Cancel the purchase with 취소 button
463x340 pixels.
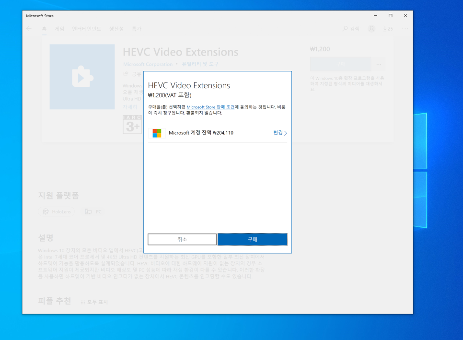coord(182,239)
